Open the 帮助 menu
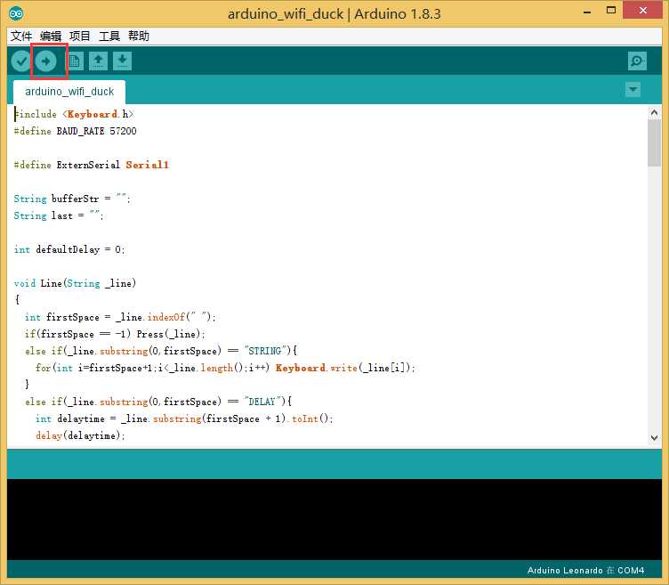The height and width of the screenshot is (585, 669). tap(139, 36)
